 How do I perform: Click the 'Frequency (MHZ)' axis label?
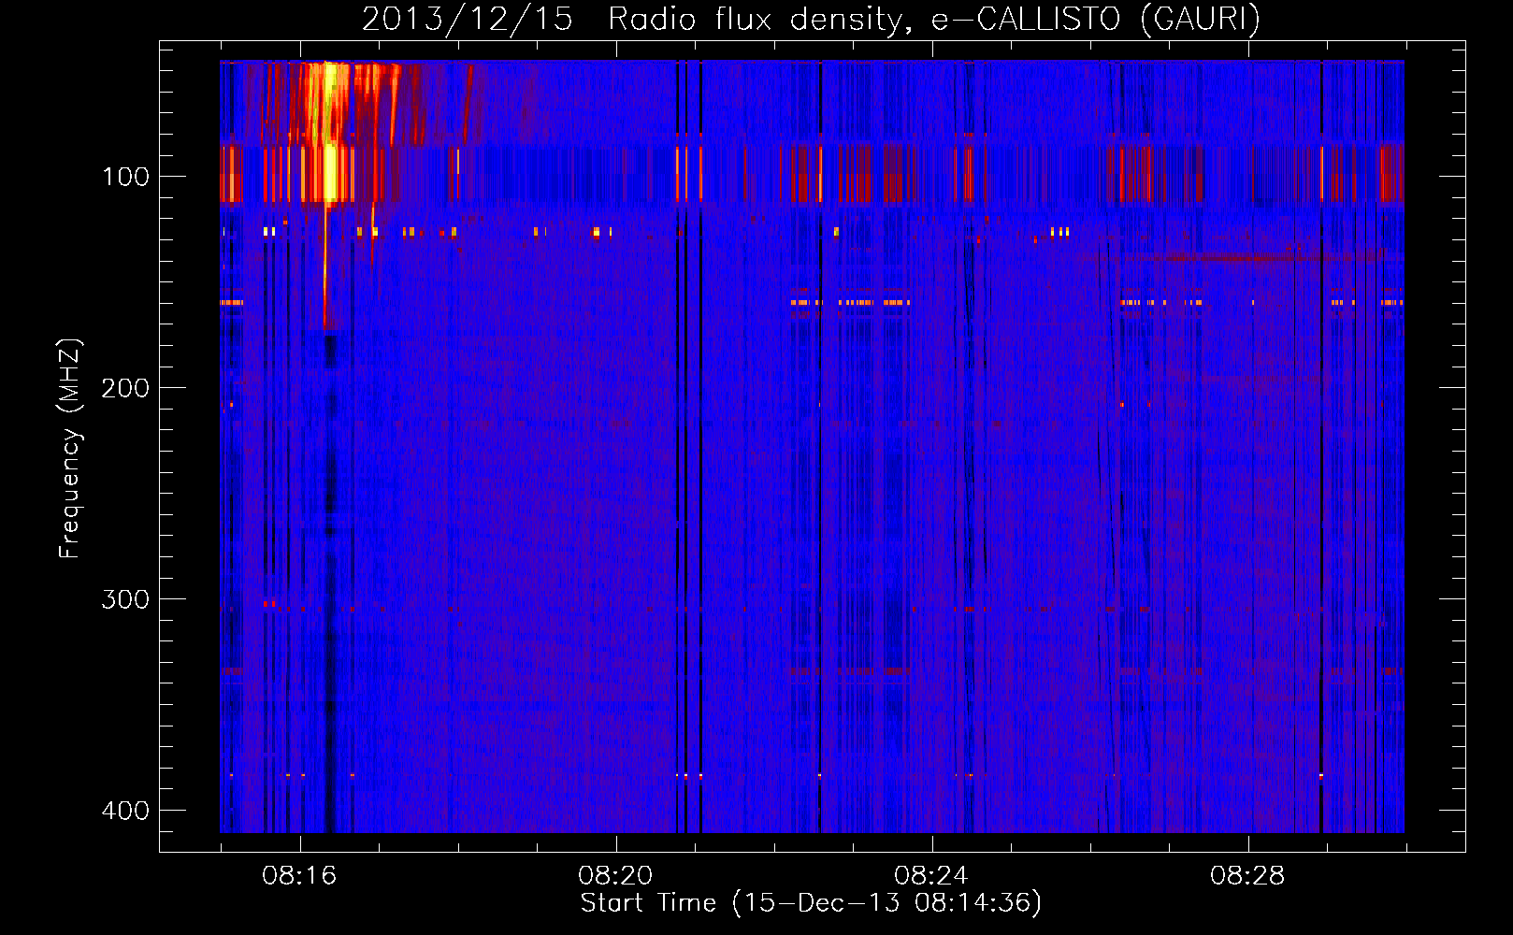(x=70, y=449)
